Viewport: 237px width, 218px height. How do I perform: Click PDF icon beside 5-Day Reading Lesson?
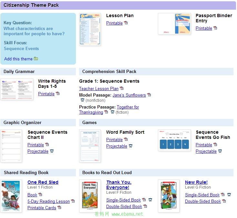(x=73, y=201)
